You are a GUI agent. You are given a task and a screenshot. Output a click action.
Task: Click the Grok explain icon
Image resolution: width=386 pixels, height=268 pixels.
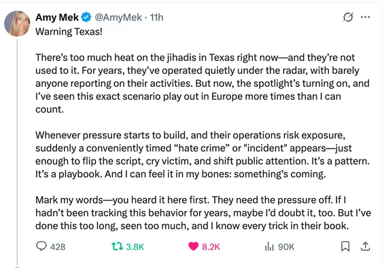(x=348, y=17)
